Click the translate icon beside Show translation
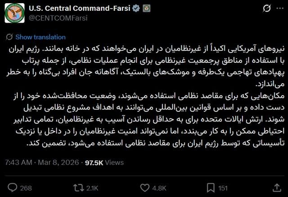 click(x=9, y=37)
